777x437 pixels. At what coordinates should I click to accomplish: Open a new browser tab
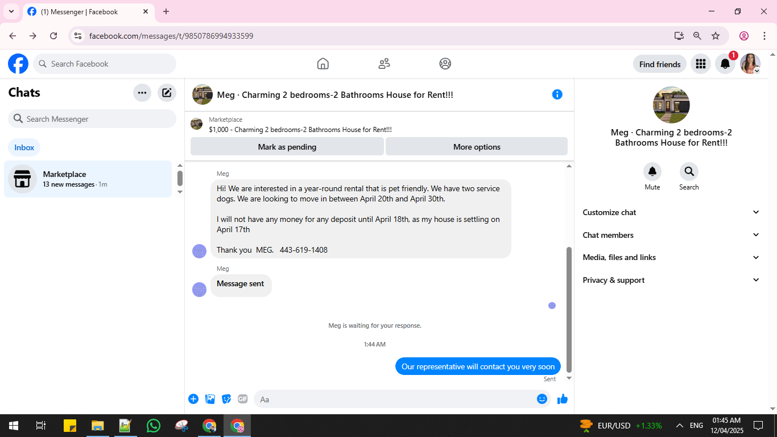166,11
